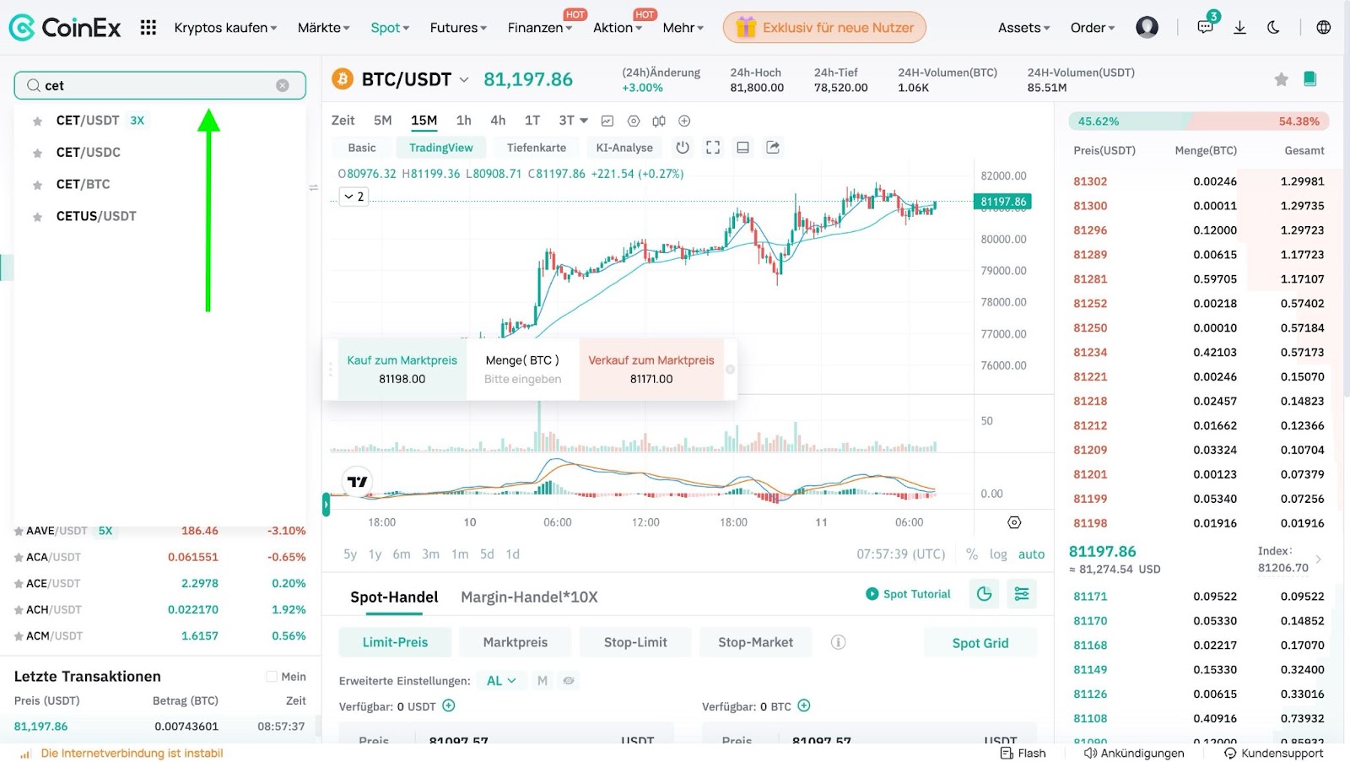Open the Spot Tutorial link

(x=908, y=594)
